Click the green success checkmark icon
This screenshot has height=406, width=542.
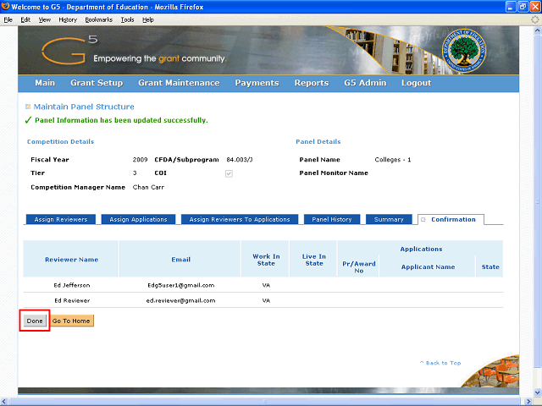(28, 120)
